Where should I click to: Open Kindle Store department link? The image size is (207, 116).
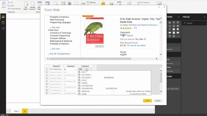tap(53, 30)
